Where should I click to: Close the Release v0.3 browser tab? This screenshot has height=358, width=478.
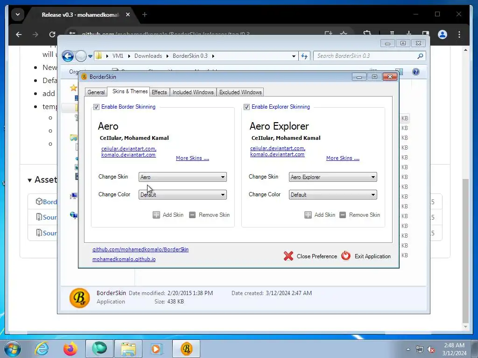[x=128, y=14]
